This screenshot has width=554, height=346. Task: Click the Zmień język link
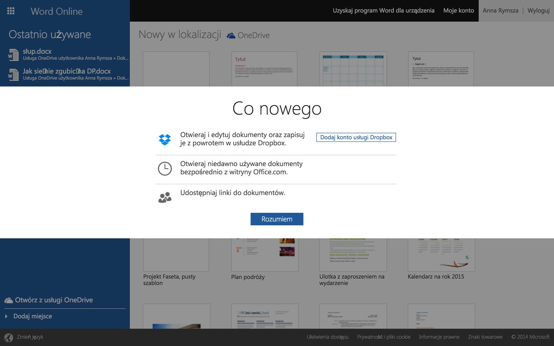[30, 337]
